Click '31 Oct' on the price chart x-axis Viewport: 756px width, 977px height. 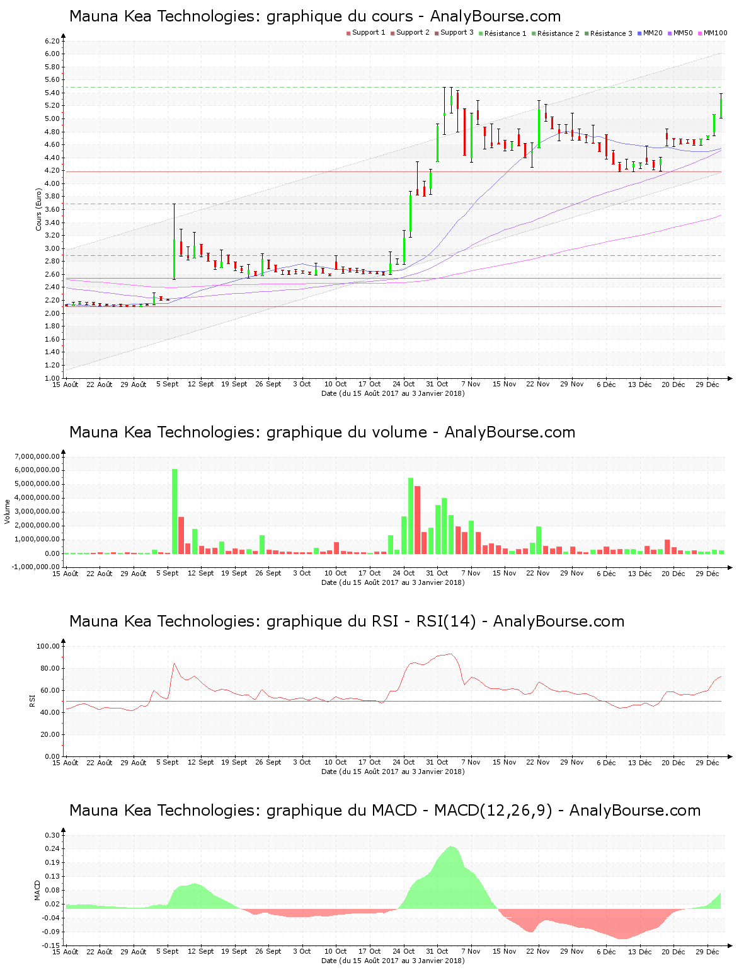[437, 384]
